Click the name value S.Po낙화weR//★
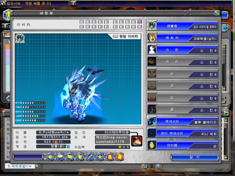Screen dimensions: 235x176 point(53,133)
